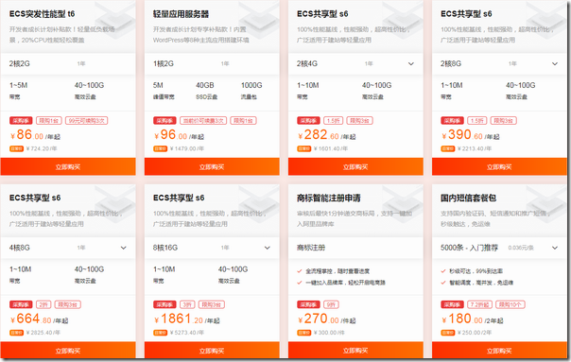Click the 1.5折 discount tag on 2核4G card
The image size is (571, 362).
[333, 121]
